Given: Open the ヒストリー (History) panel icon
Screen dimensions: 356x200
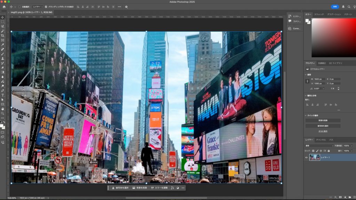Looking at the screenshot, I should (290, 16).
